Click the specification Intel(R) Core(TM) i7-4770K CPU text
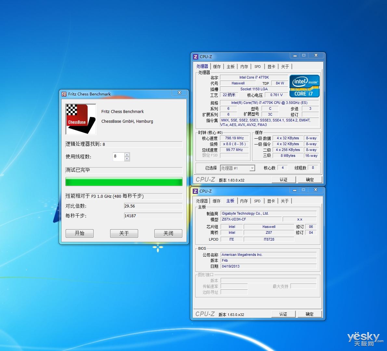 [x=269, y=103]
